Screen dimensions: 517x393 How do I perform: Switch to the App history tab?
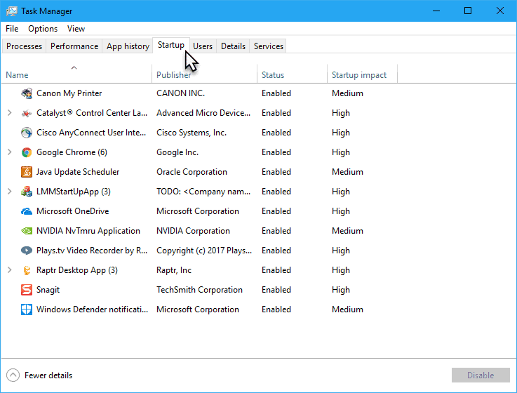click(128, 46)
